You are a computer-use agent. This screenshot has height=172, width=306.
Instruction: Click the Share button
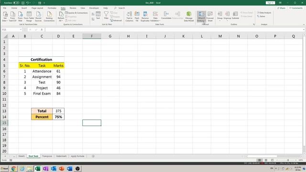coord(281,8)
